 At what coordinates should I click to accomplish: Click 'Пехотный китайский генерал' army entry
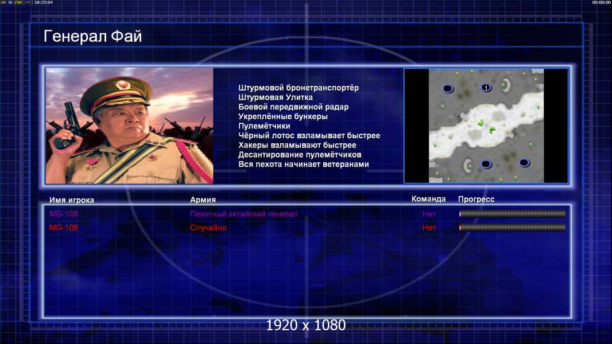pyautogui.click(x=244, y=213)
